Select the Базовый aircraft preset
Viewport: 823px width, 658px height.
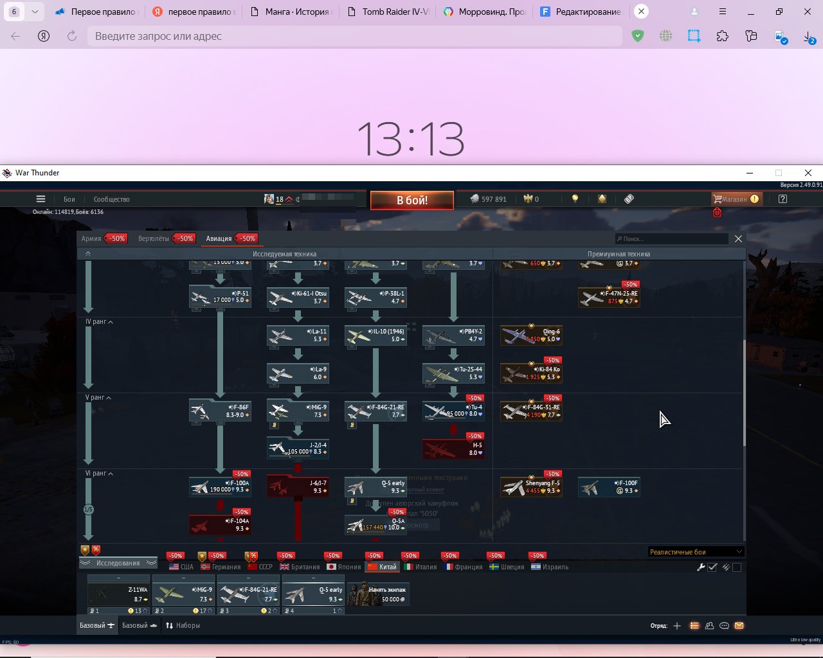(x=96, y=625)
